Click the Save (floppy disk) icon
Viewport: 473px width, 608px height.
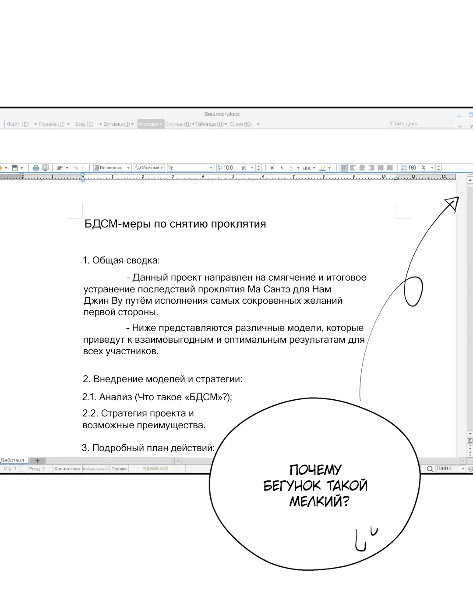coord(14,168)
